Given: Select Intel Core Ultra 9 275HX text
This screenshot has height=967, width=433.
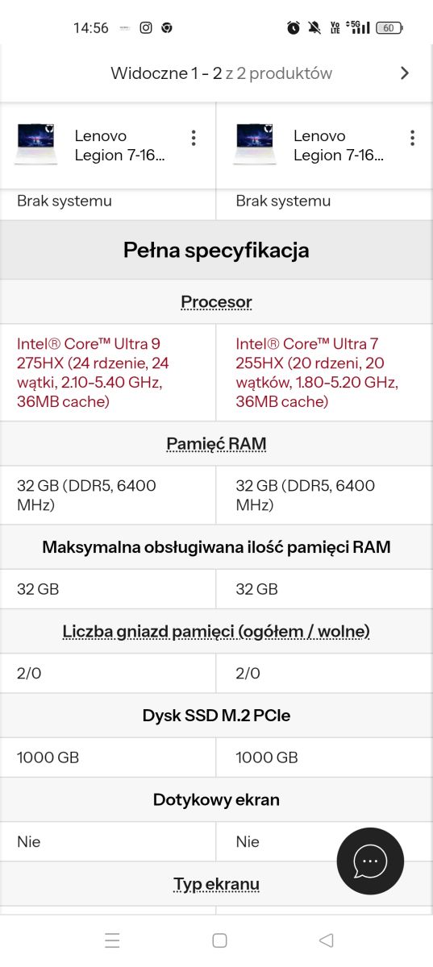Looking at the screenshot, I should point(94,372).
